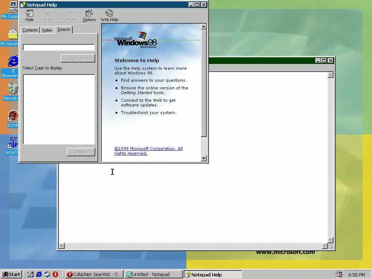Open the Options toolbar menu

(x=89, y=16)
